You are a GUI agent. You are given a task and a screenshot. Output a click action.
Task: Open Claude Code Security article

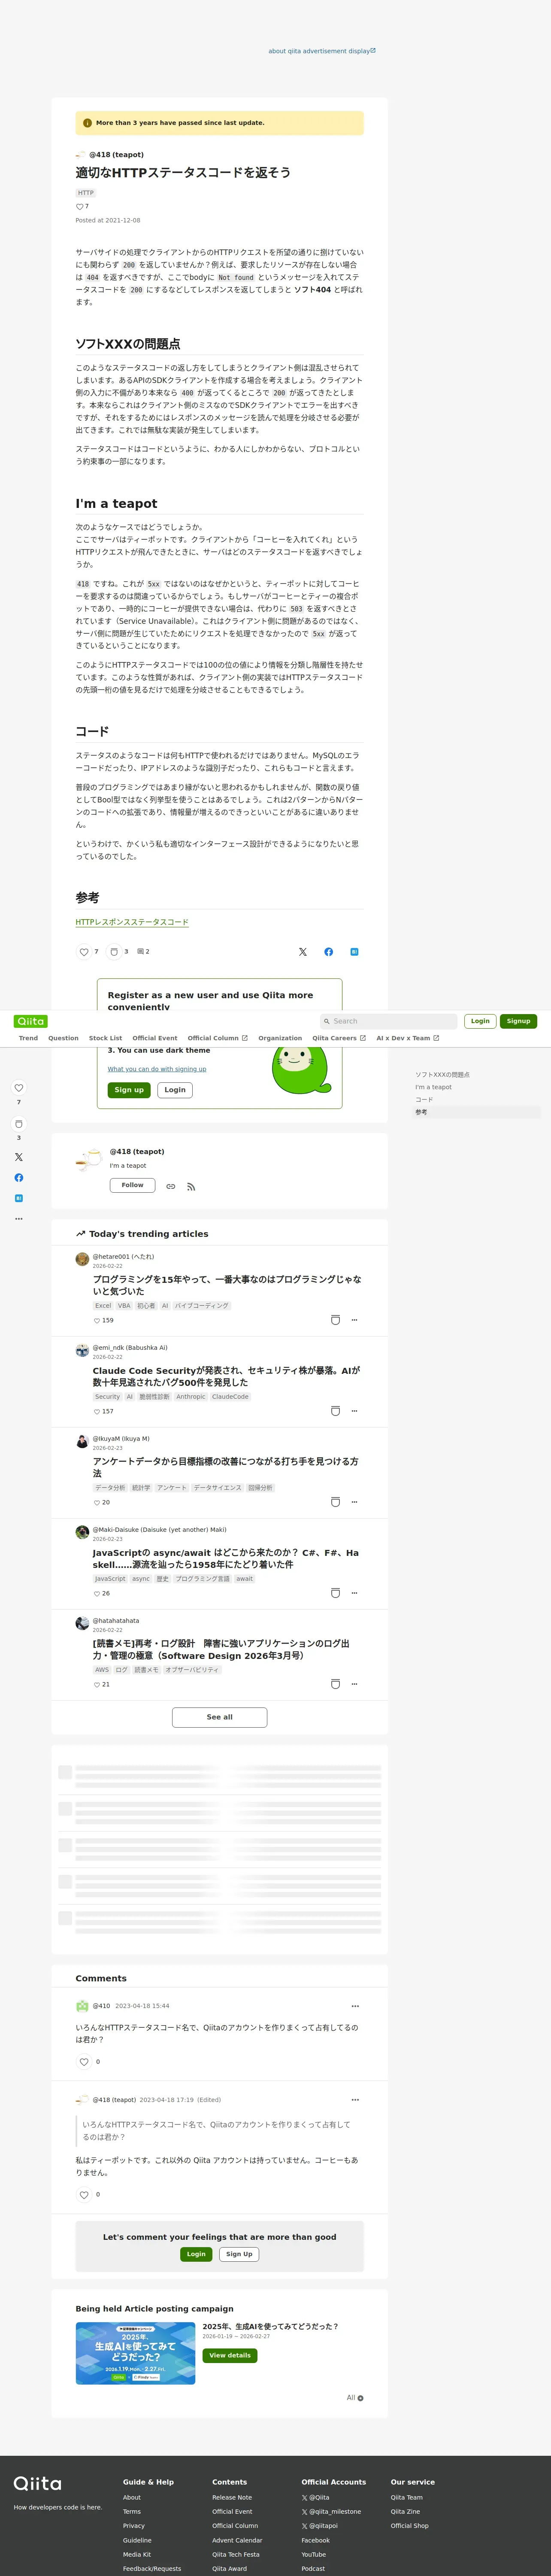point(227,1376)
